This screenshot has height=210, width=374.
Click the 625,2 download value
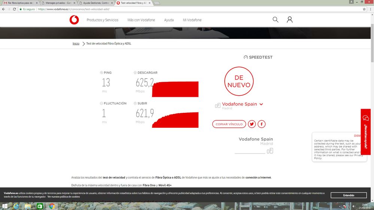pyautogui.click(x=145, y=83)
